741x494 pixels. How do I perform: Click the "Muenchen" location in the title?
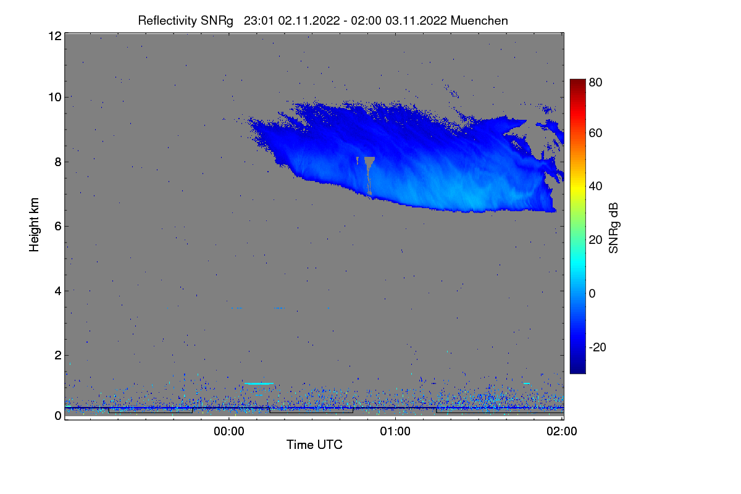point(479,20)
